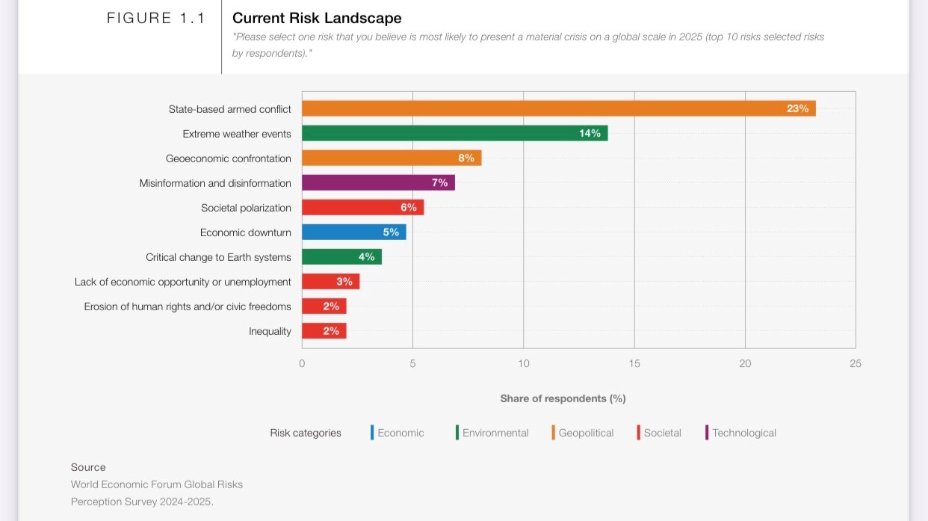Screen dimensions: 928x521
Task: Click the Lack of economic opportunity 3% bar
Action: click(x=330, y=281)
